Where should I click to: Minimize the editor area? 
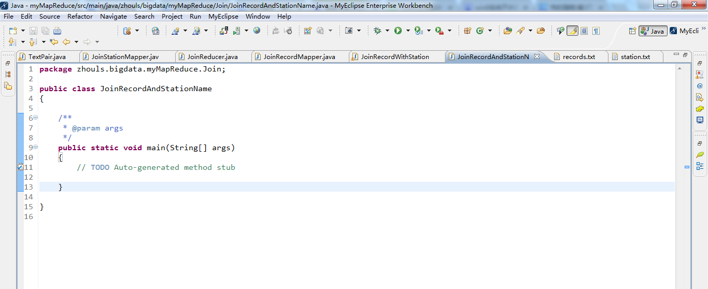[x=676, y=54]
